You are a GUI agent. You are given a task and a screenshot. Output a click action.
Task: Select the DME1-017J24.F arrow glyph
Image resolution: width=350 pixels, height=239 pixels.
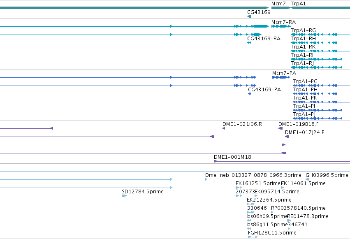click(x=287, y=137)
